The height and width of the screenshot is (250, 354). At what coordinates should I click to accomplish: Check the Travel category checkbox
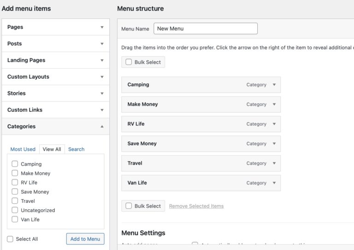click(15, 201)
